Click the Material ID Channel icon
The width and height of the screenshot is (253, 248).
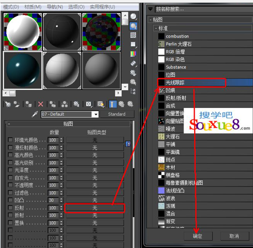coord(89,104)
